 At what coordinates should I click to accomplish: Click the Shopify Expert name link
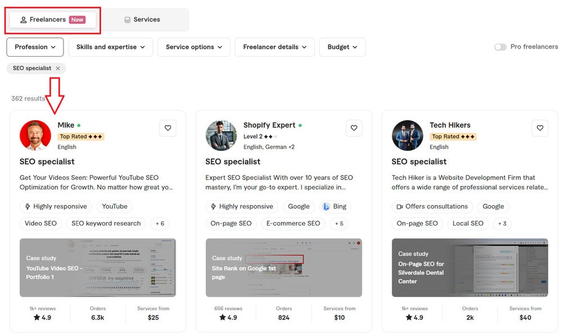click(269, 125)
